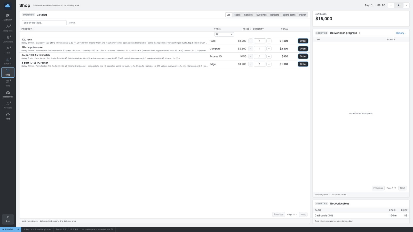Open the Overview sidebar icon

coord(8,17)
